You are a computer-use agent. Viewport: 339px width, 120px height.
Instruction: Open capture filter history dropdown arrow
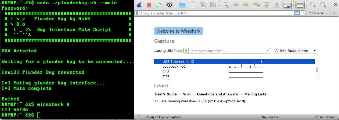(x=268, y=51)
